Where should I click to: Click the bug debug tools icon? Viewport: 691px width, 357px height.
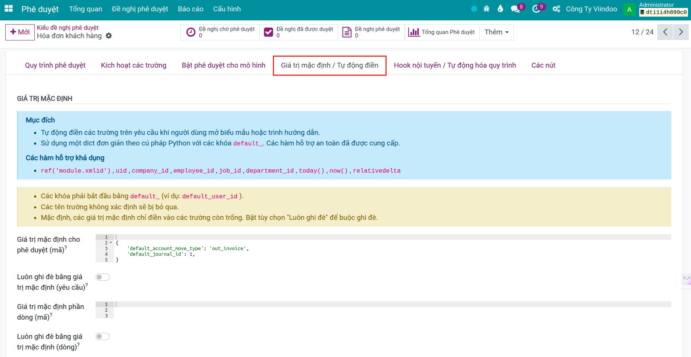(x=486, y=9)
